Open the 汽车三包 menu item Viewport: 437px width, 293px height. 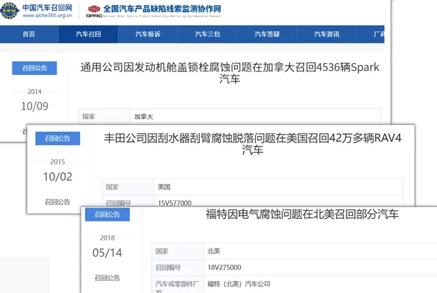(x=207, y=34)
